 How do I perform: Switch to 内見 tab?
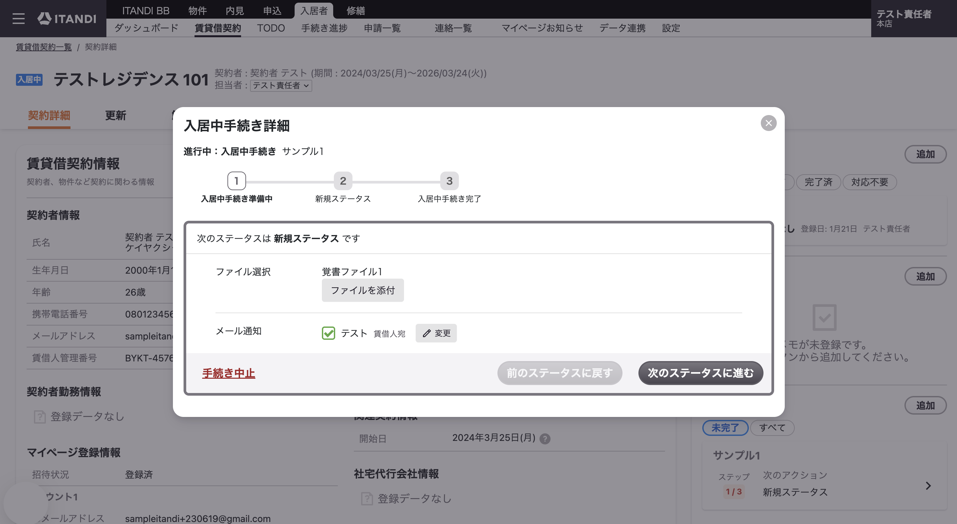pyautogui.click(x=235, y=11)
